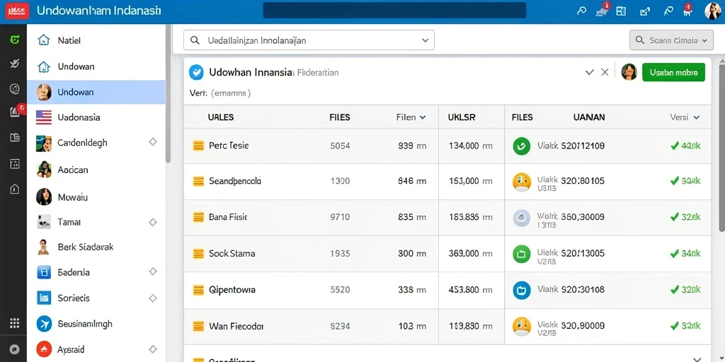This screenshot has height=362, width=725.
Task: Click the sidebar list scrollbar
Action: pyautogui.click(x=169, y=93)
